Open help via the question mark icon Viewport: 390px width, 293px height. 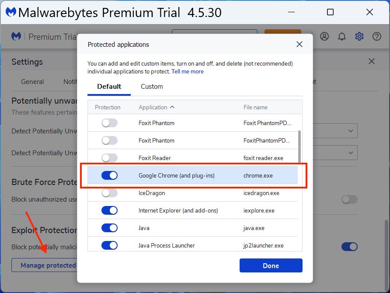pos(377,36)
